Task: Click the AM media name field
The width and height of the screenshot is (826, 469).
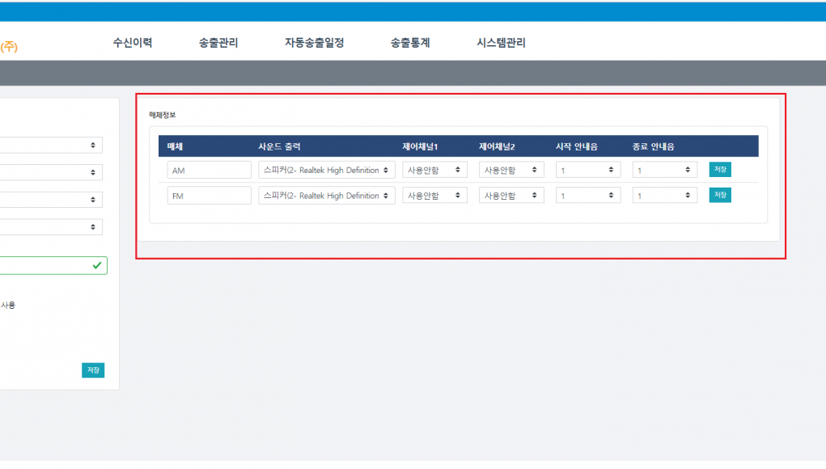Action: click(x=210, y=170)
